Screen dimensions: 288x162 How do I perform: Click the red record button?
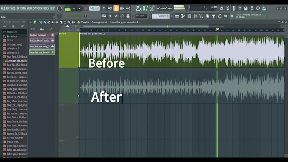click(x=86, y=8)
